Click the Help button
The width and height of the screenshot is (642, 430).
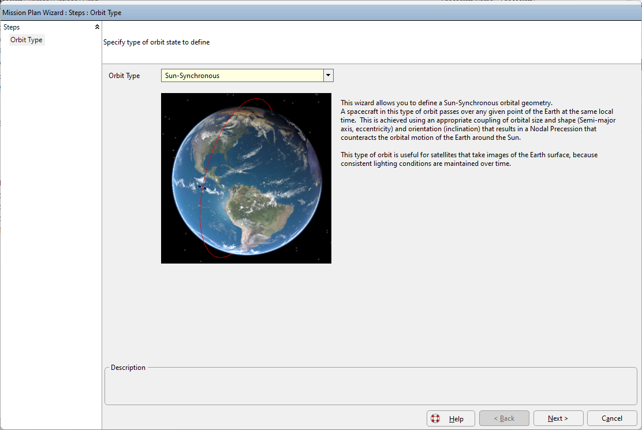pyautogui.click(x=451, y=418)
